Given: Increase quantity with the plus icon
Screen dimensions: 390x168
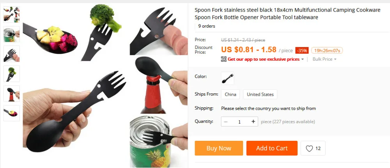Looking at the screenshot, I should pyautogui.click(x=253, y=122).
